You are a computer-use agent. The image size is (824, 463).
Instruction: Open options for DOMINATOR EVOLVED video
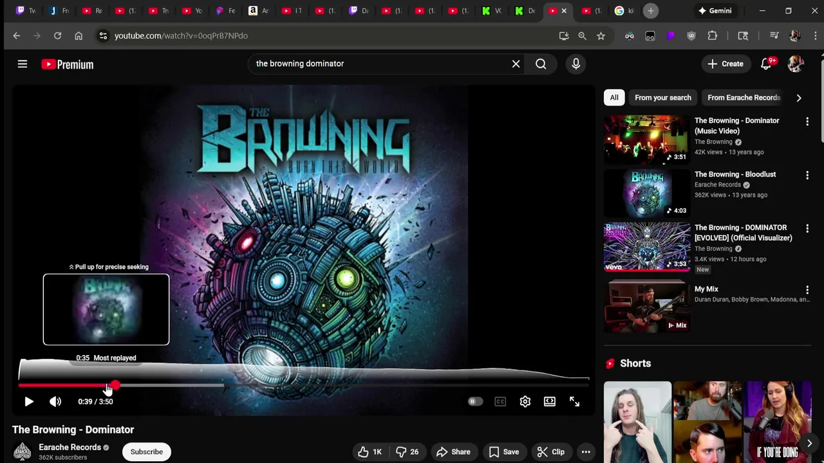click(x=807, y=228)
